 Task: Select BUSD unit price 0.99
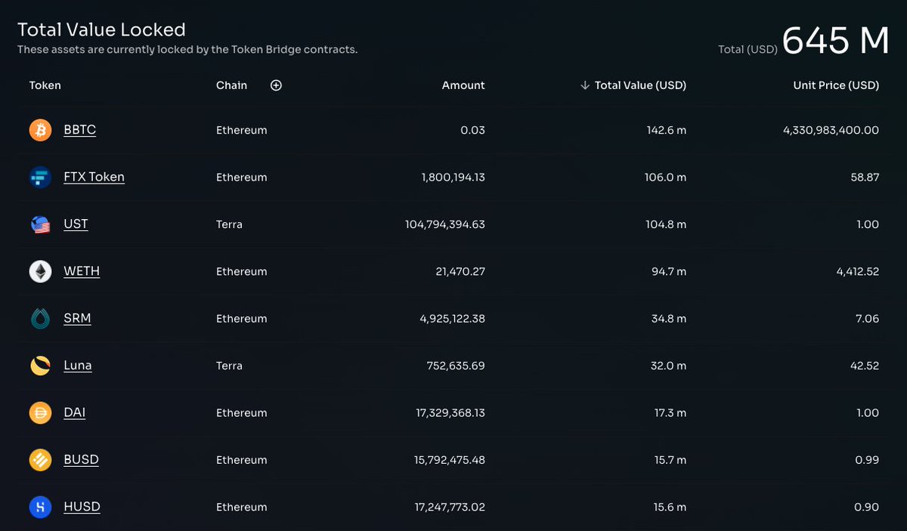pos(867,460)
